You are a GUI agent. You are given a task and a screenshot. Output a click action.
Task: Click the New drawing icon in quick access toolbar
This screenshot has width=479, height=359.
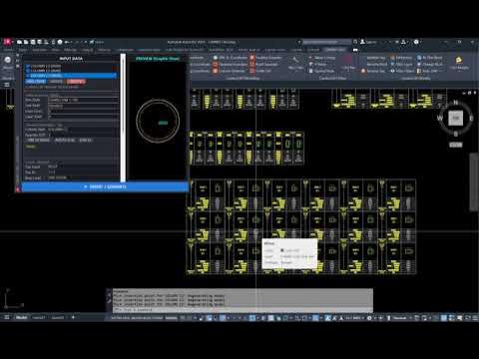(x=20, y=42)
